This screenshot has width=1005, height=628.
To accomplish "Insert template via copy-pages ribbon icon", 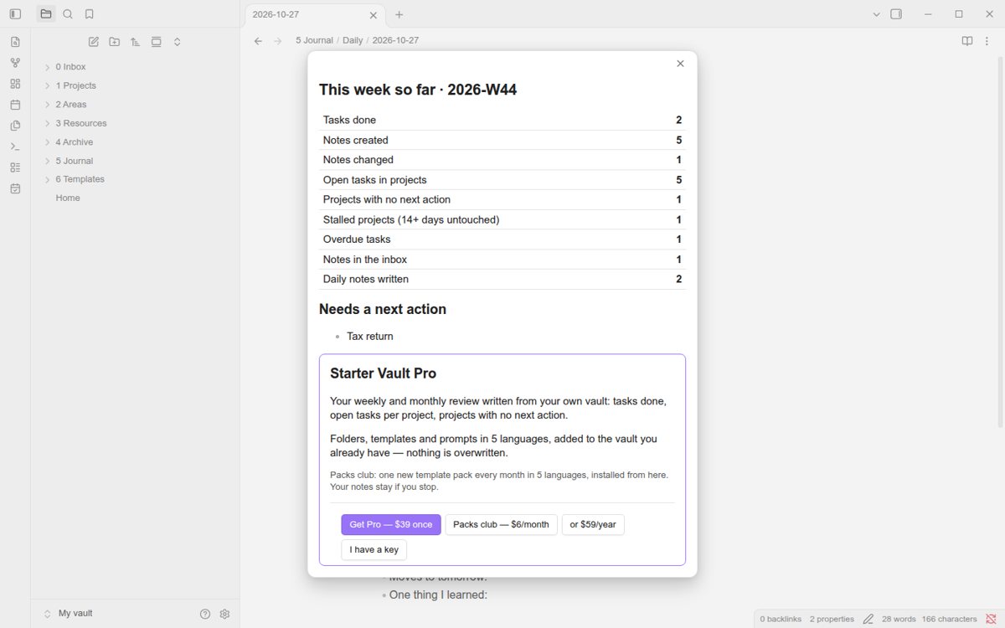I will [x=15, y=126].
